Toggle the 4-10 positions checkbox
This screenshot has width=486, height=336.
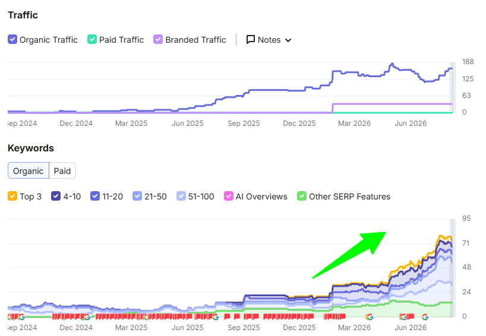pyautogui.click(x=56, y=196)
